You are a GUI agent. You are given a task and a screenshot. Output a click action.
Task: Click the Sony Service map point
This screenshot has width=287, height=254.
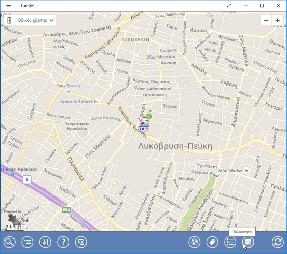tap(69, 91)
